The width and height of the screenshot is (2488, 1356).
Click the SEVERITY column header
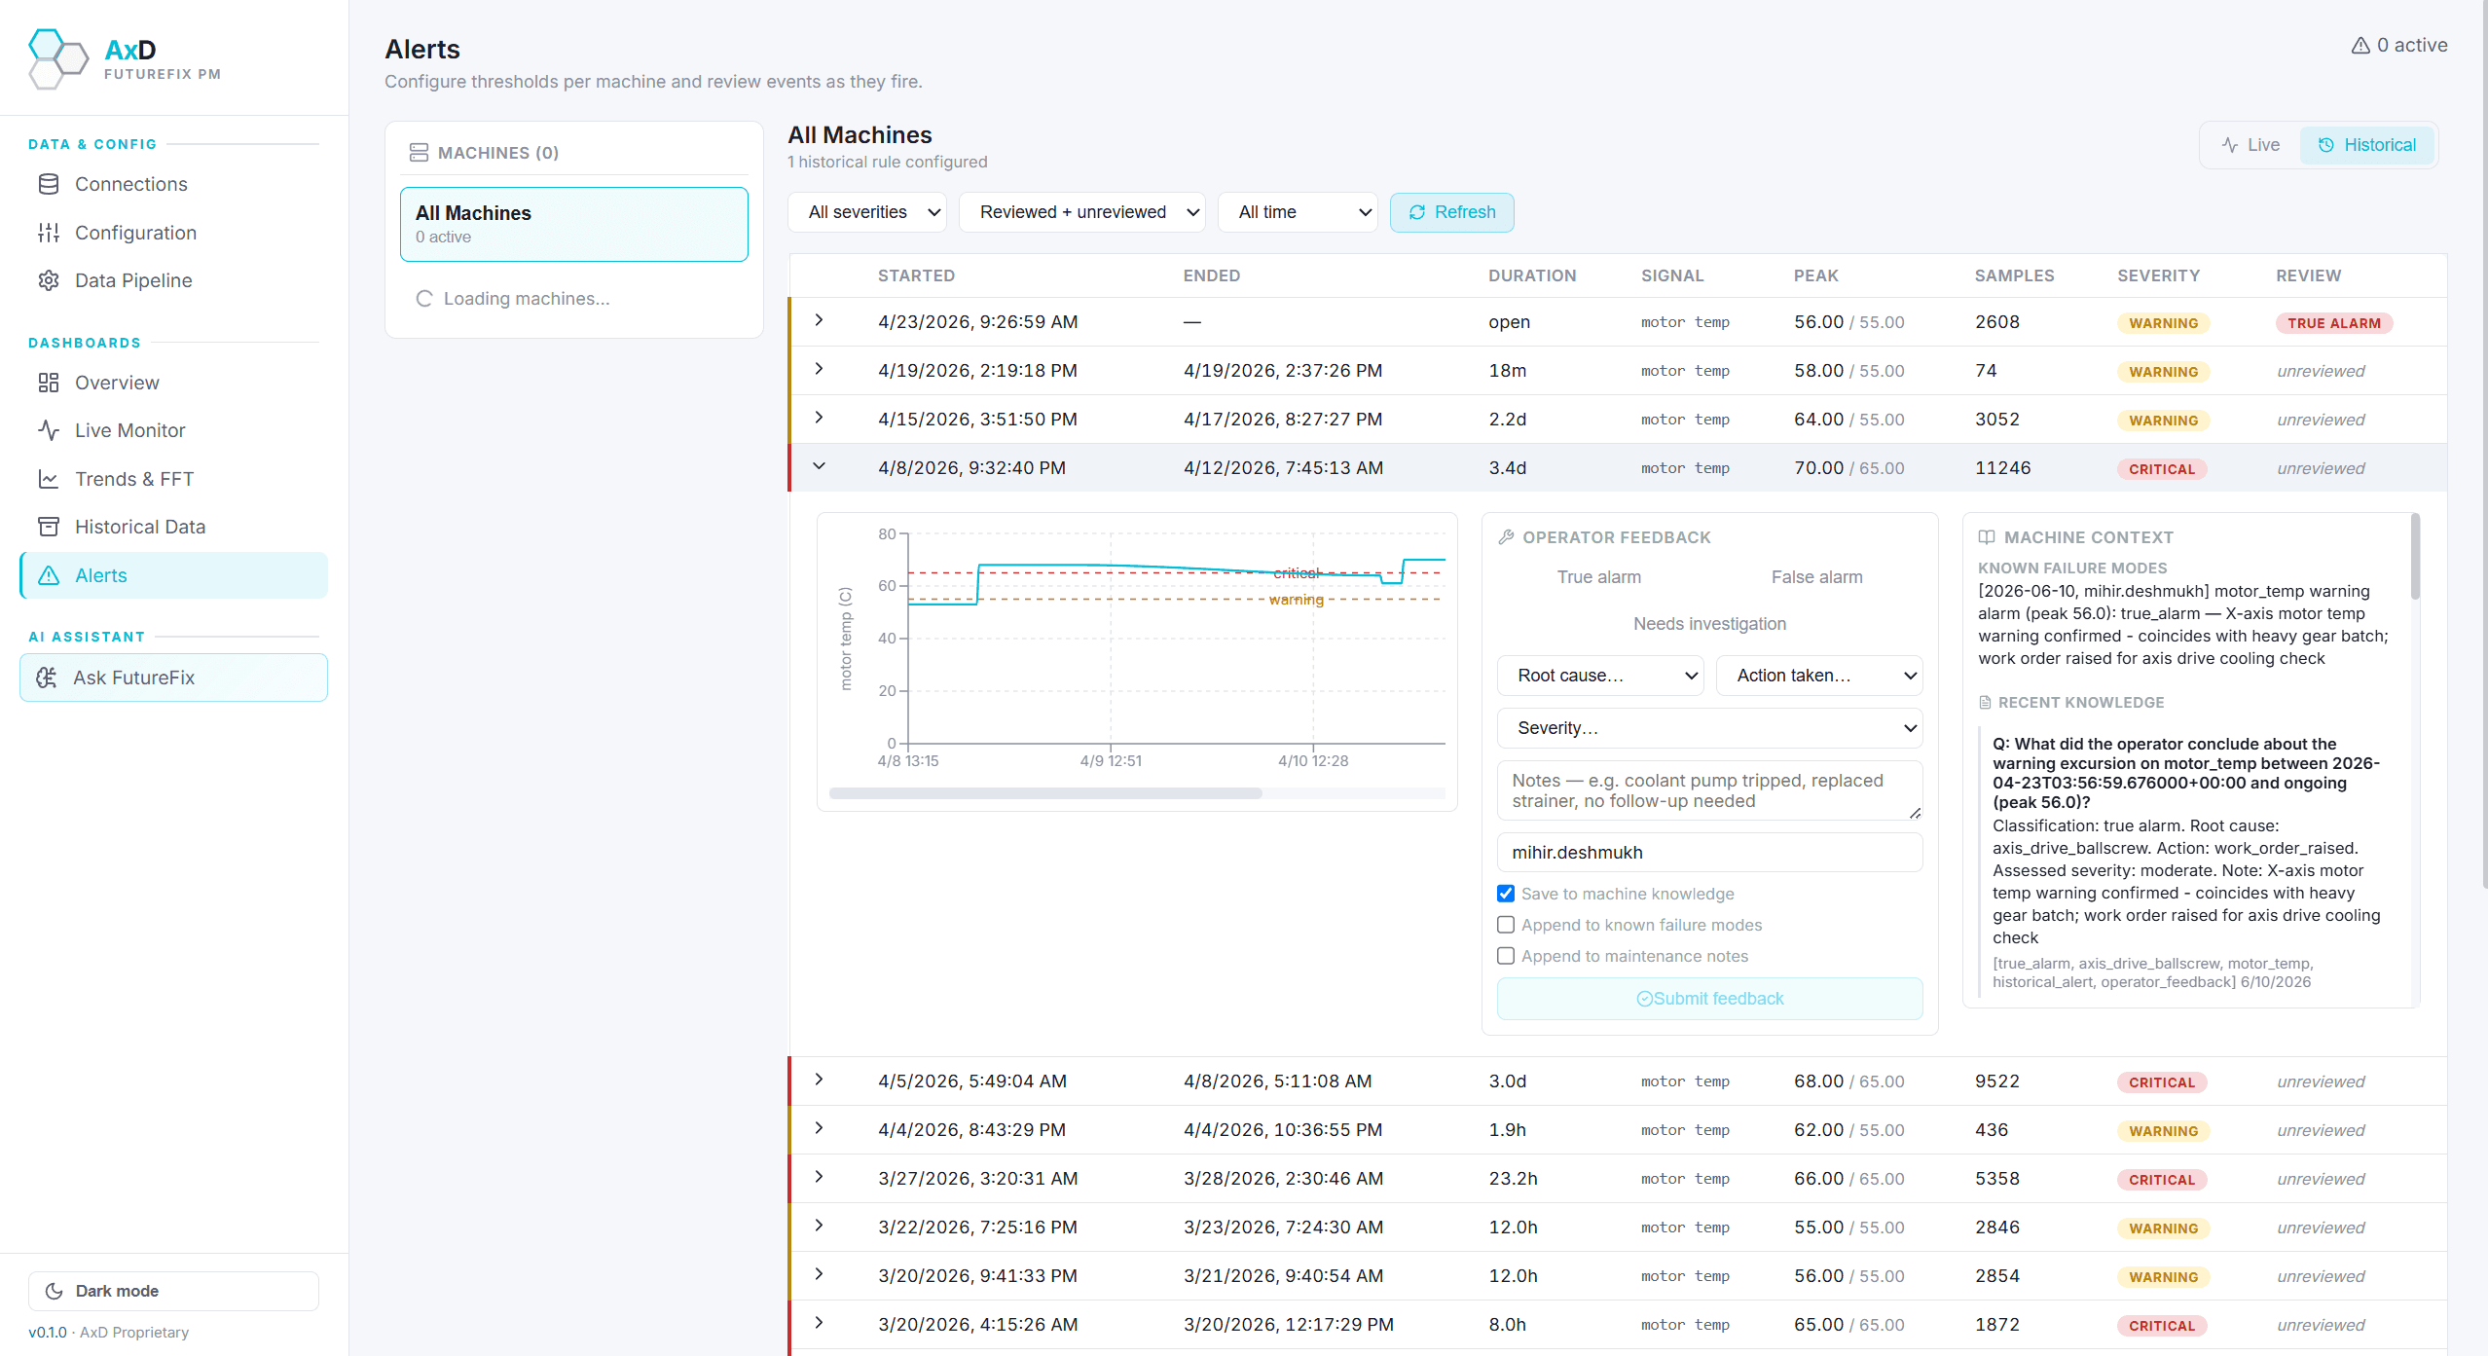click(x=2158, y=275)
